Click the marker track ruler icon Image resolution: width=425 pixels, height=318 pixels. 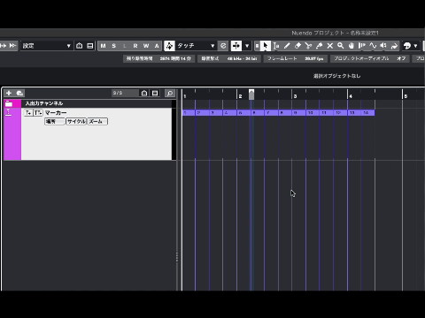[9, 112]
